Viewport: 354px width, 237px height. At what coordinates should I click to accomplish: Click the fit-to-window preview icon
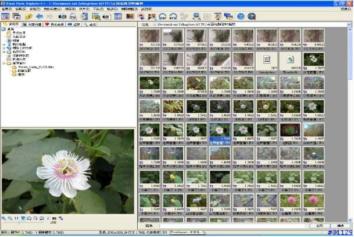tap(23, 218)
